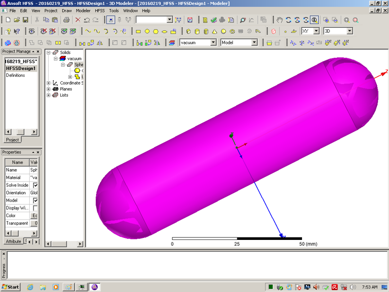Click the red X Delete icon

click(x=78, y=20)
